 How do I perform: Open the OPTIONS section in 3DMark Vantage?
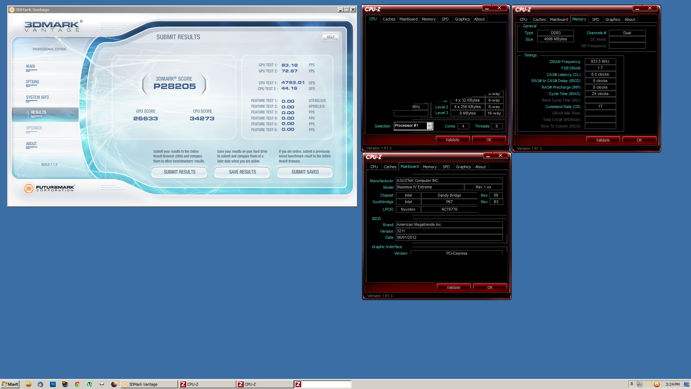tap(45, 83)
